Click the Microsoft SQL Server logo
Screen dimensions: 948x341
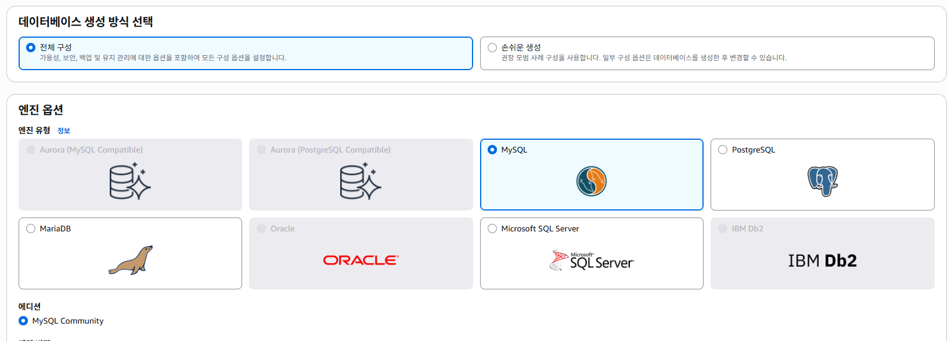(591, 260)
